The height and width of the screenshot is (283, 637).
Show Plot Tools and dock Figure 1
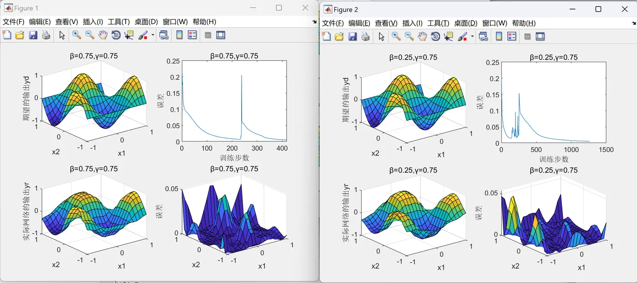(221, 35)
